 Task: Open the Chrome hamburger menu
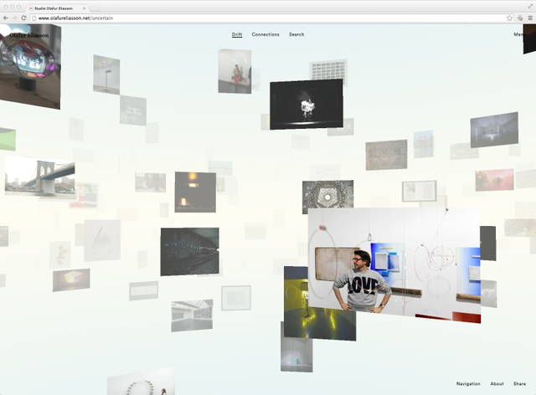coord(530,18)
